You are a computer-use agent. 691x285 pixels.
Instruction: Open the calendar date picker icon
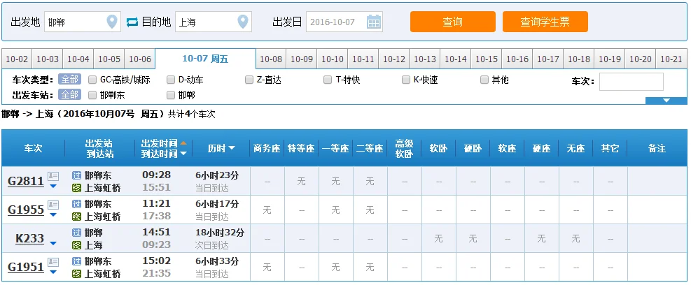click(x=374, y=22)
